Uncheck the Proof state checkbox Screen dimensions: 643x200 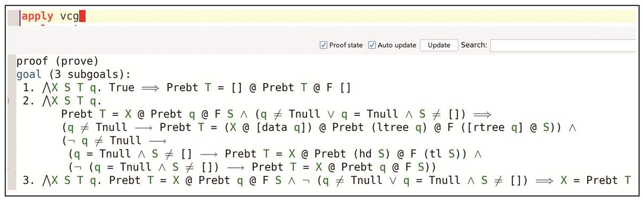tap(323, 45)
